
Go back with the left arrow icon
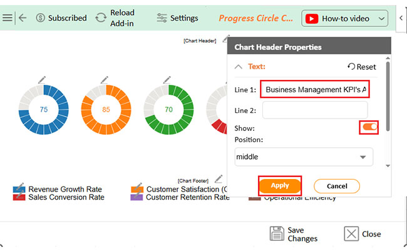click(x=23, y=18)
